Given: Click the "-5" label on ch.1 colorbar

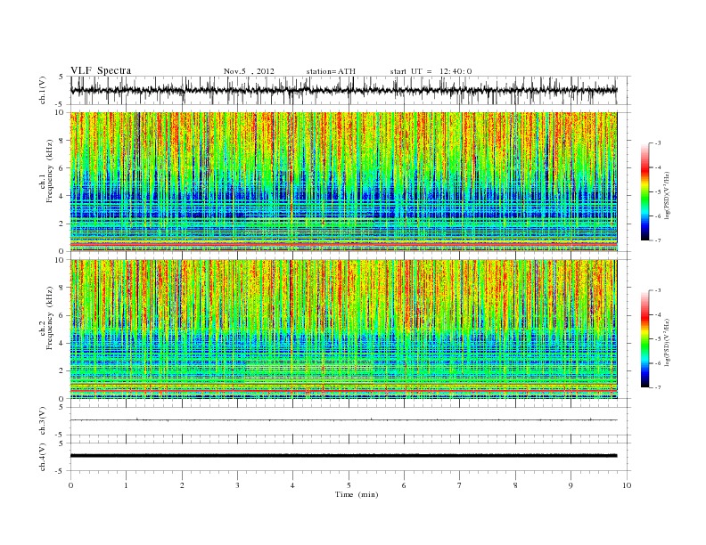Looking at the screenshot, I should [x=658, y=192].
